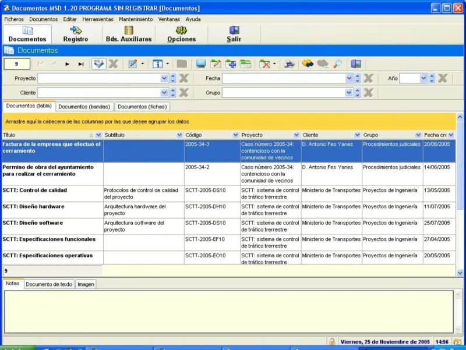466x350 pixels.
Task: Click the binoculars search icon
Action: [308, 64]
